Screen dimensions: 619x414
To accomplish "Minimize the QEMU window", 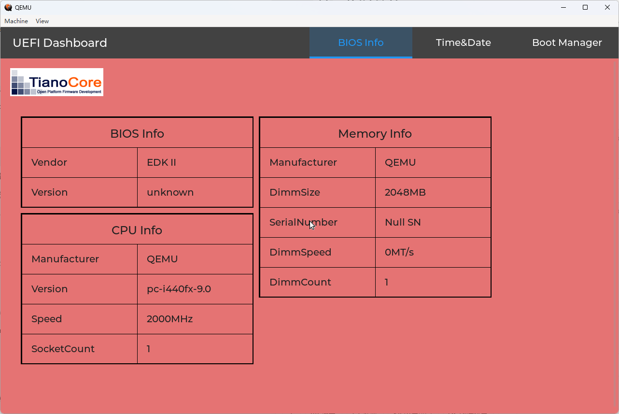I will tap(563, 7).
